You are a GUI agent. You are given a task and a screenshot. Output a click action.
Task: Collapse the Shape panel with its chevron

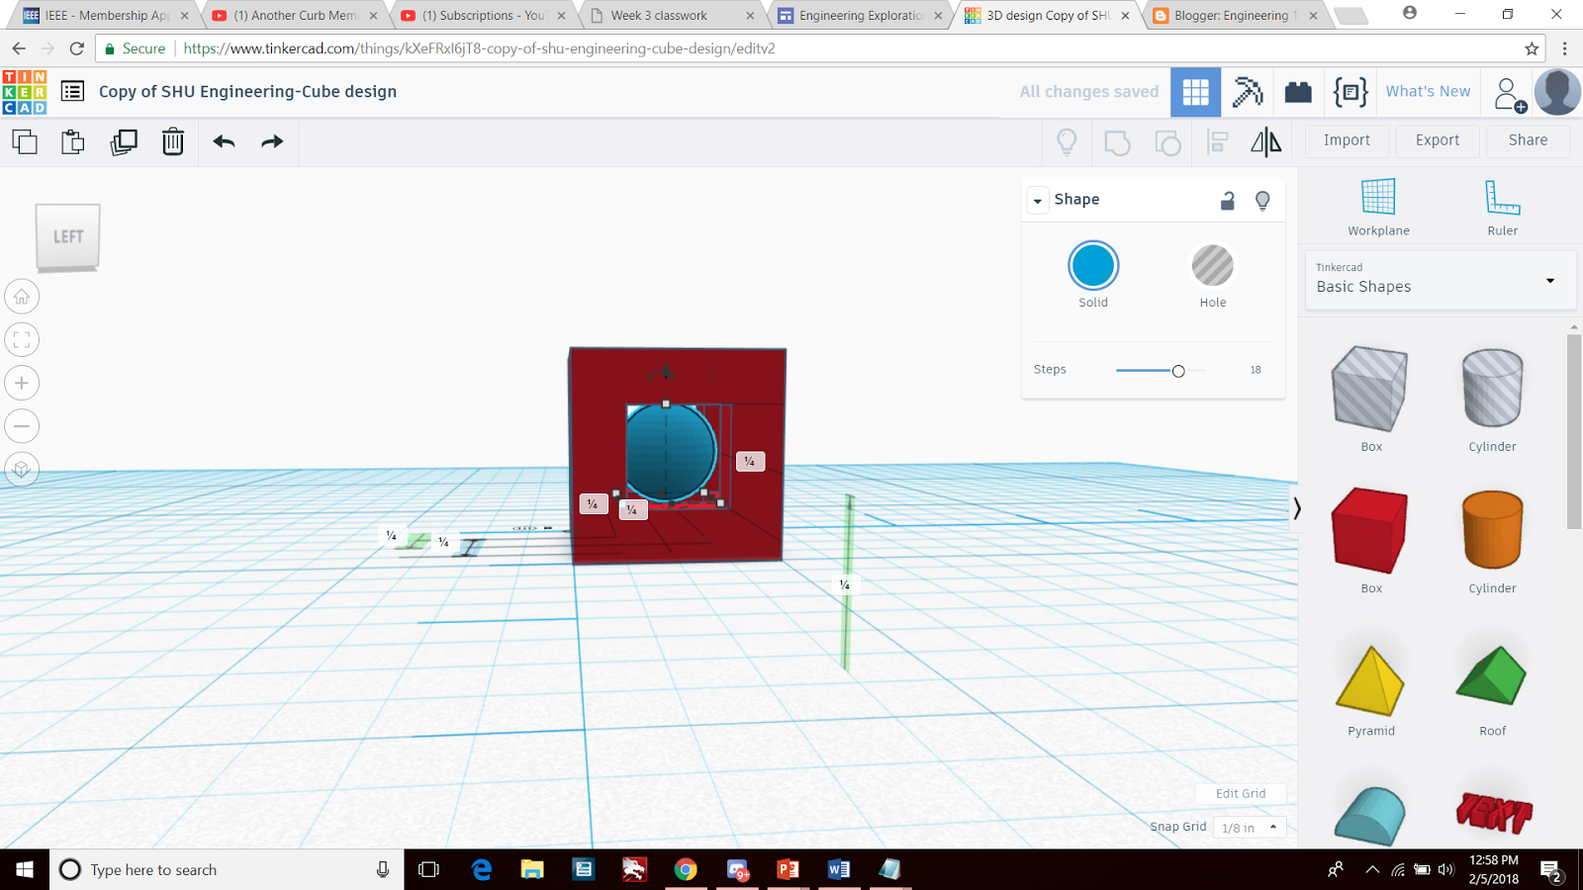[1037, 200]
